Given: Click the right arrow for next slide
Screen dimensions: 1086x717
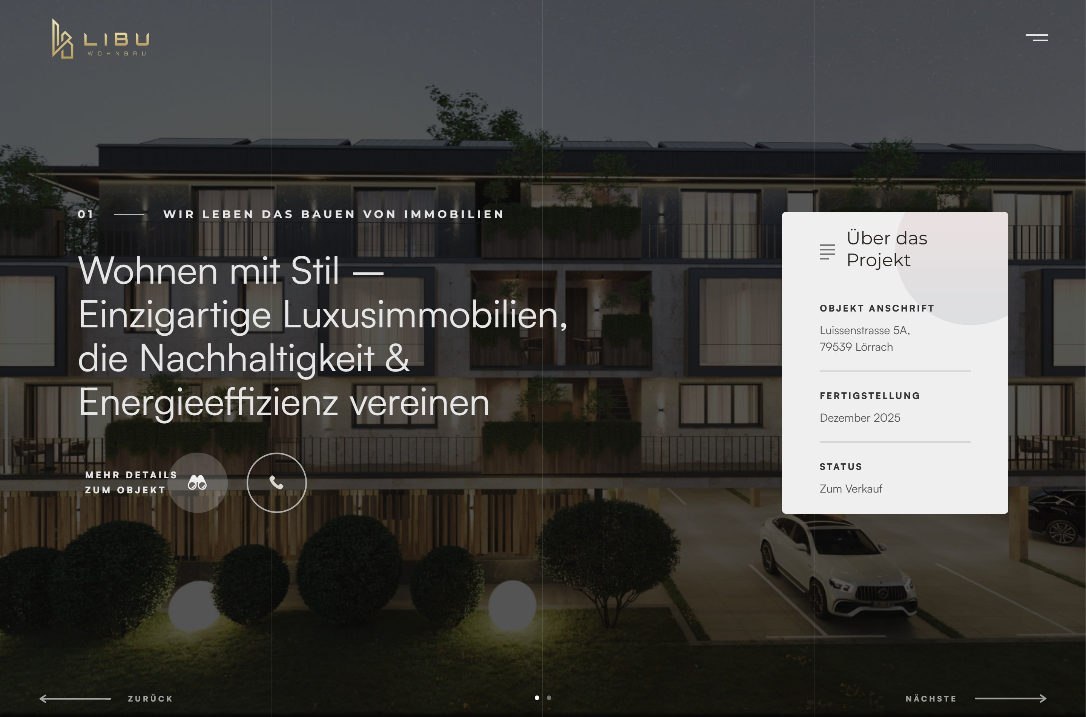Looking at the screenshot, I should coord(1011,698).
